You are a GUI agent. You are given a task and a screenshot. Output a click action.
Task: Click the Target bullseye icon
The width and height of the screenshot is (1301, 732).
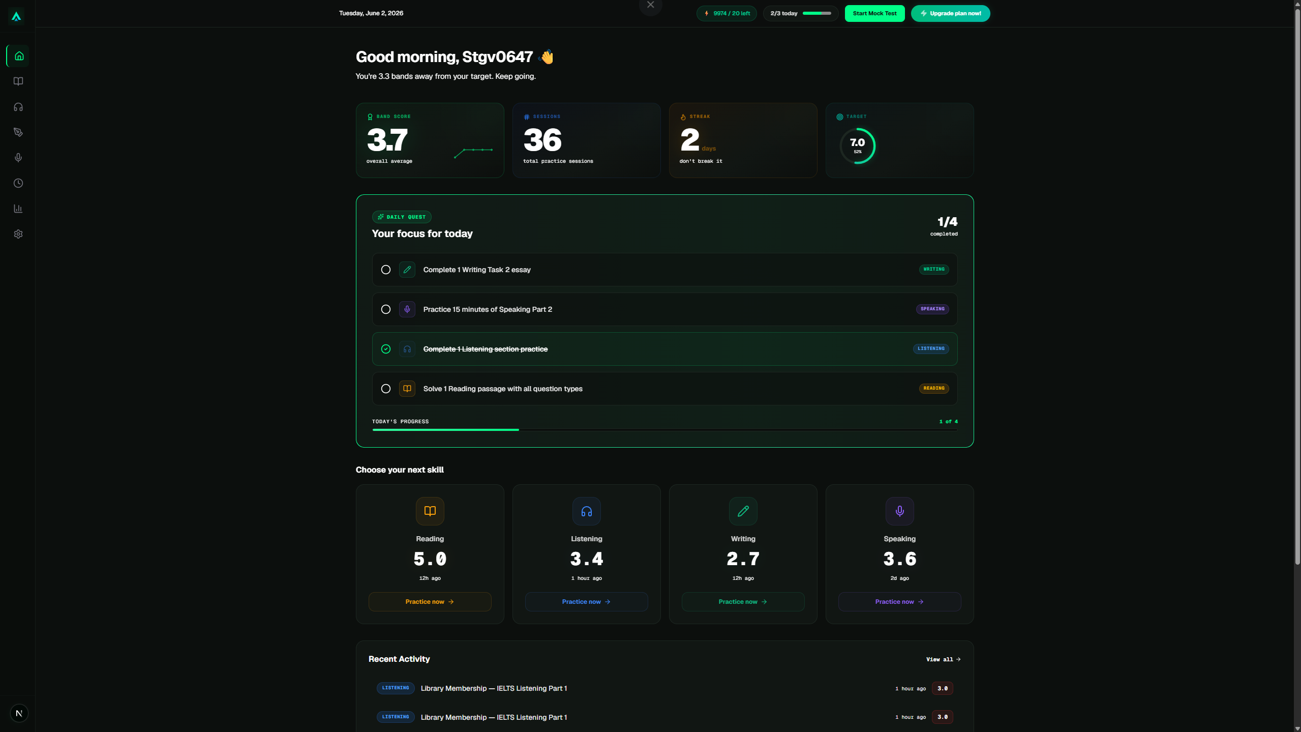coord(840,117)
